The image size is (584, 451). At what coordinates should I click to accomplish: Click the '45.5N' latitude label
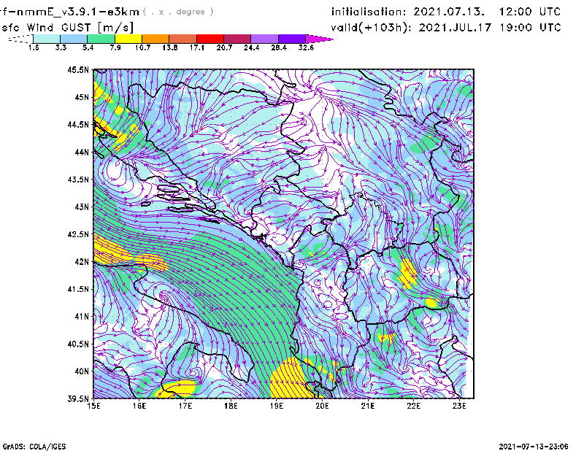point(78,69)
